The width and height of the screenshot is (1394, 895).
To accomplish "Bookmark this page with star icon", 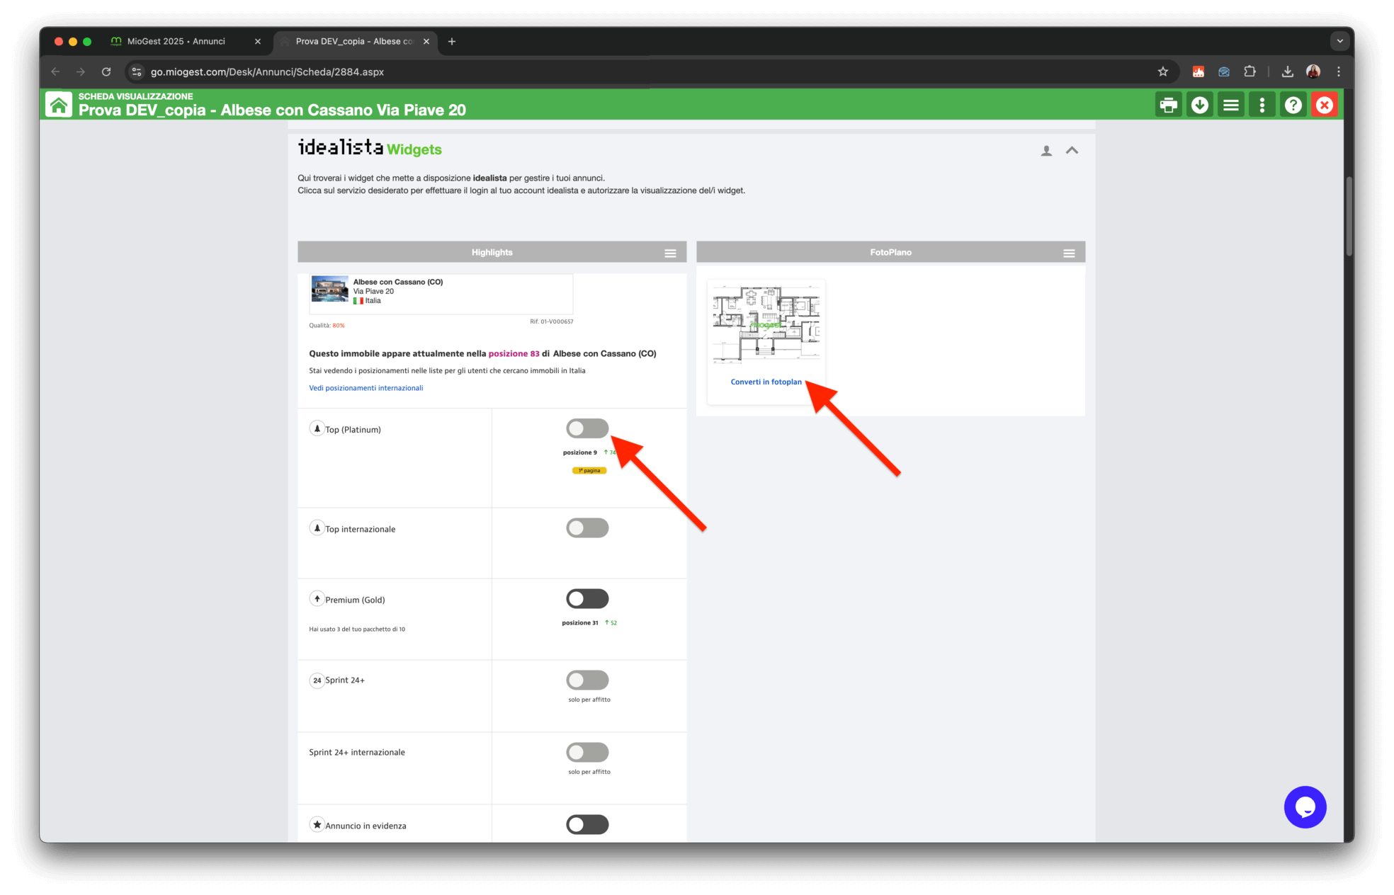I will point(1163,72).
